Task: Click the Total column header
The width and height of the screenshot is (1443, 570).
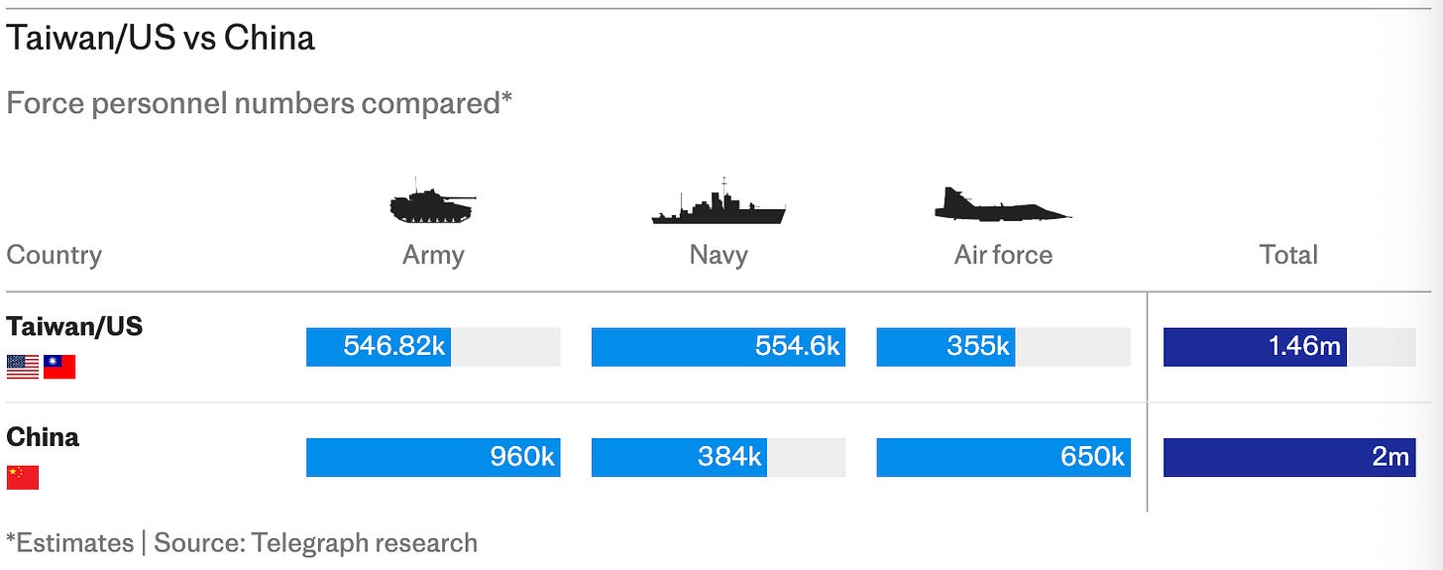Action: click(x=1288, y=255)
